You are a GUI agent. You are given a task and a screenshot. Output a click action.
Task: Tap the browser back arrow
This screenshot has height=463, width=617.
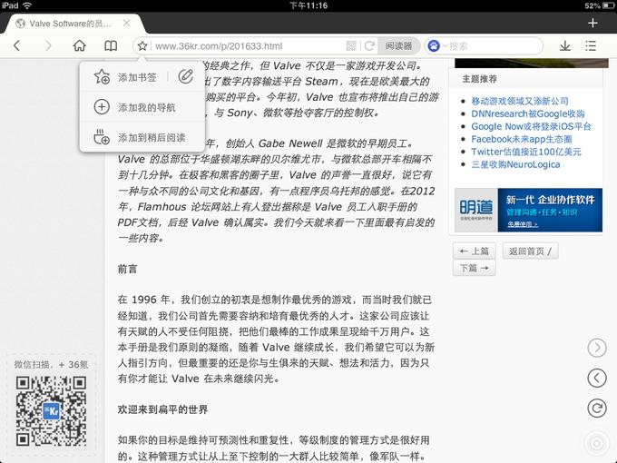pyautogui.click(x=16, y=45)
